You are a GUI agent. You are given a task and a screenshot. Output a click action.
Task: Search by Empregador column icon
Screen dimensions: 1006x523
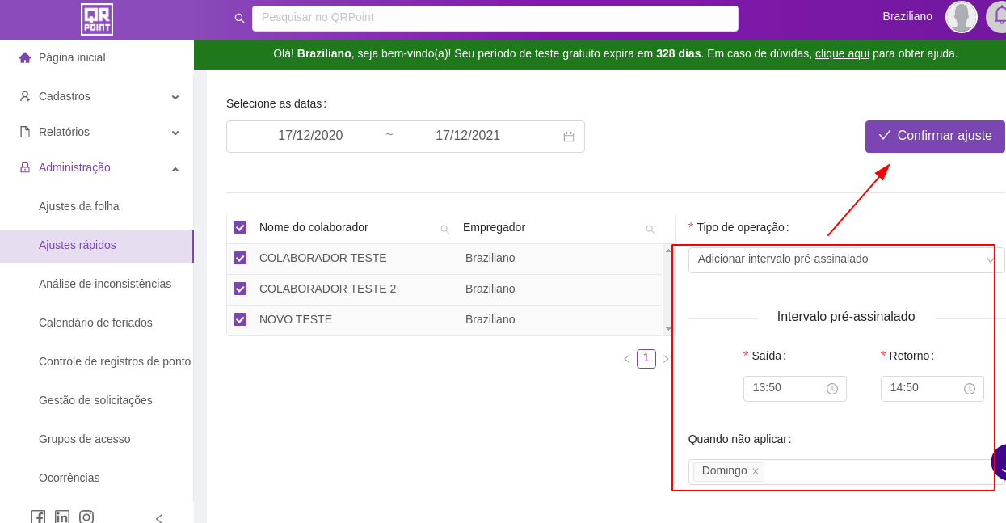click(x=650, y=230)
